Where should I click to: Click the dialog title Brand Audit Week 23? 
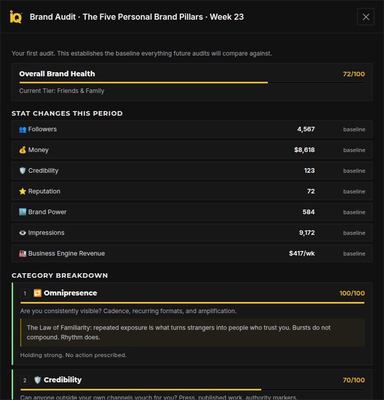pyautogui.click(x=137, y=17)
